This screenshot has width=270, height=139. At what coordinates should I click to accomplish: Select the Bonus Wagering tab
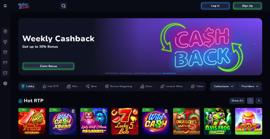click(x=118, y=86)
